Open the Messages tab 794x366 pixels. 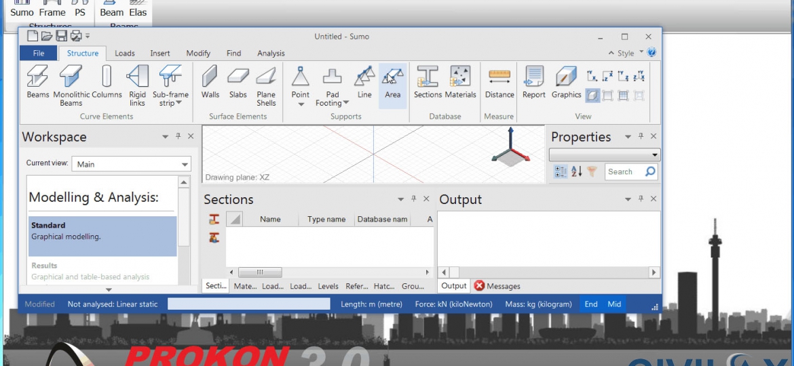(497, 286)
